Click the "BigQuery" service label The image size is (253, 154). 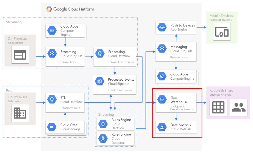coord(177,106)
